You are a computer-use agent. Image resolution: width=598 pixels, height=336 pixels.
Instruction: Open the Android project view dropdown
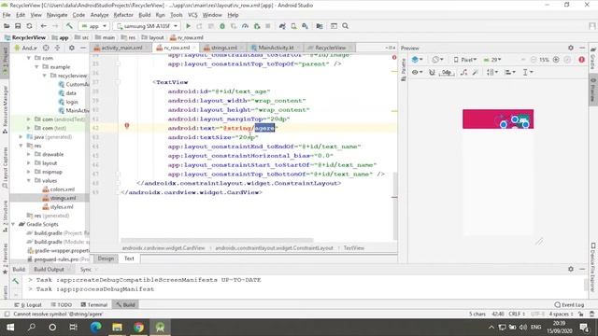(25, 48)
